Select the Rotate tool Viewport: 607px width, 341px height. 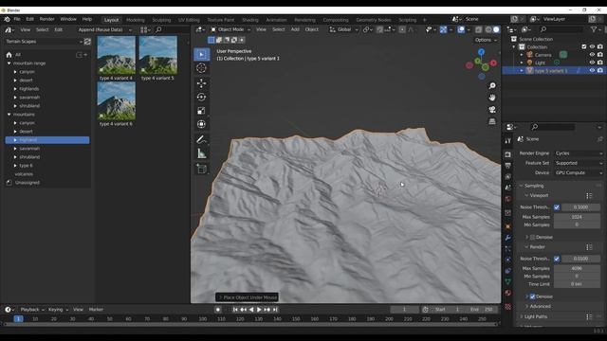click(201, 97)
